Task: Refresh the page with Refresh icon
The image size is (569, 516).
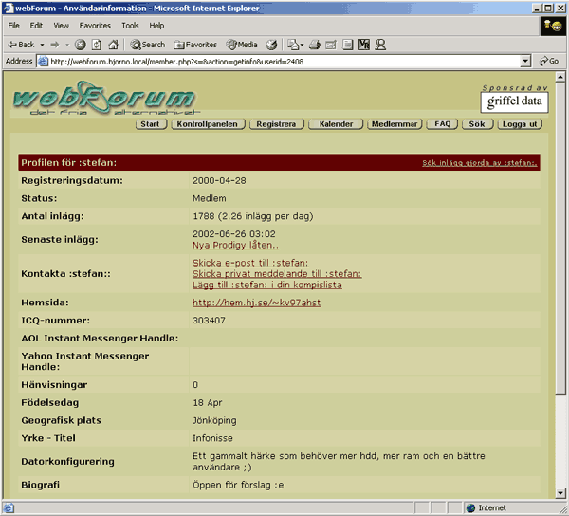Action: click(97, 45)
